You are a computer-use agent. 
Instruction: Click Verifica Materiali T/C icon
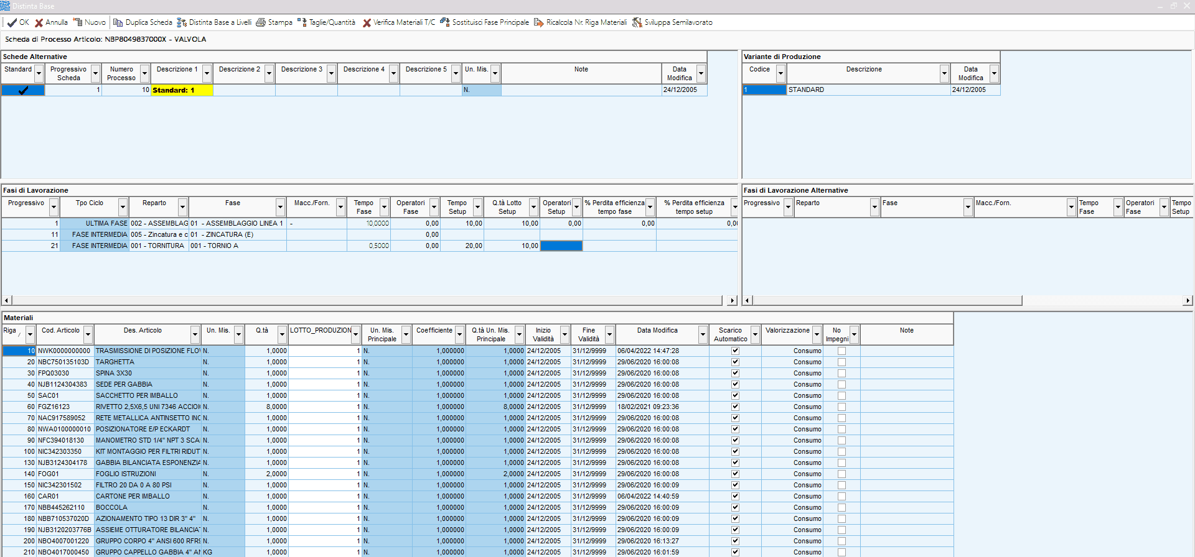pyautogui.click(x=367, y=22)
